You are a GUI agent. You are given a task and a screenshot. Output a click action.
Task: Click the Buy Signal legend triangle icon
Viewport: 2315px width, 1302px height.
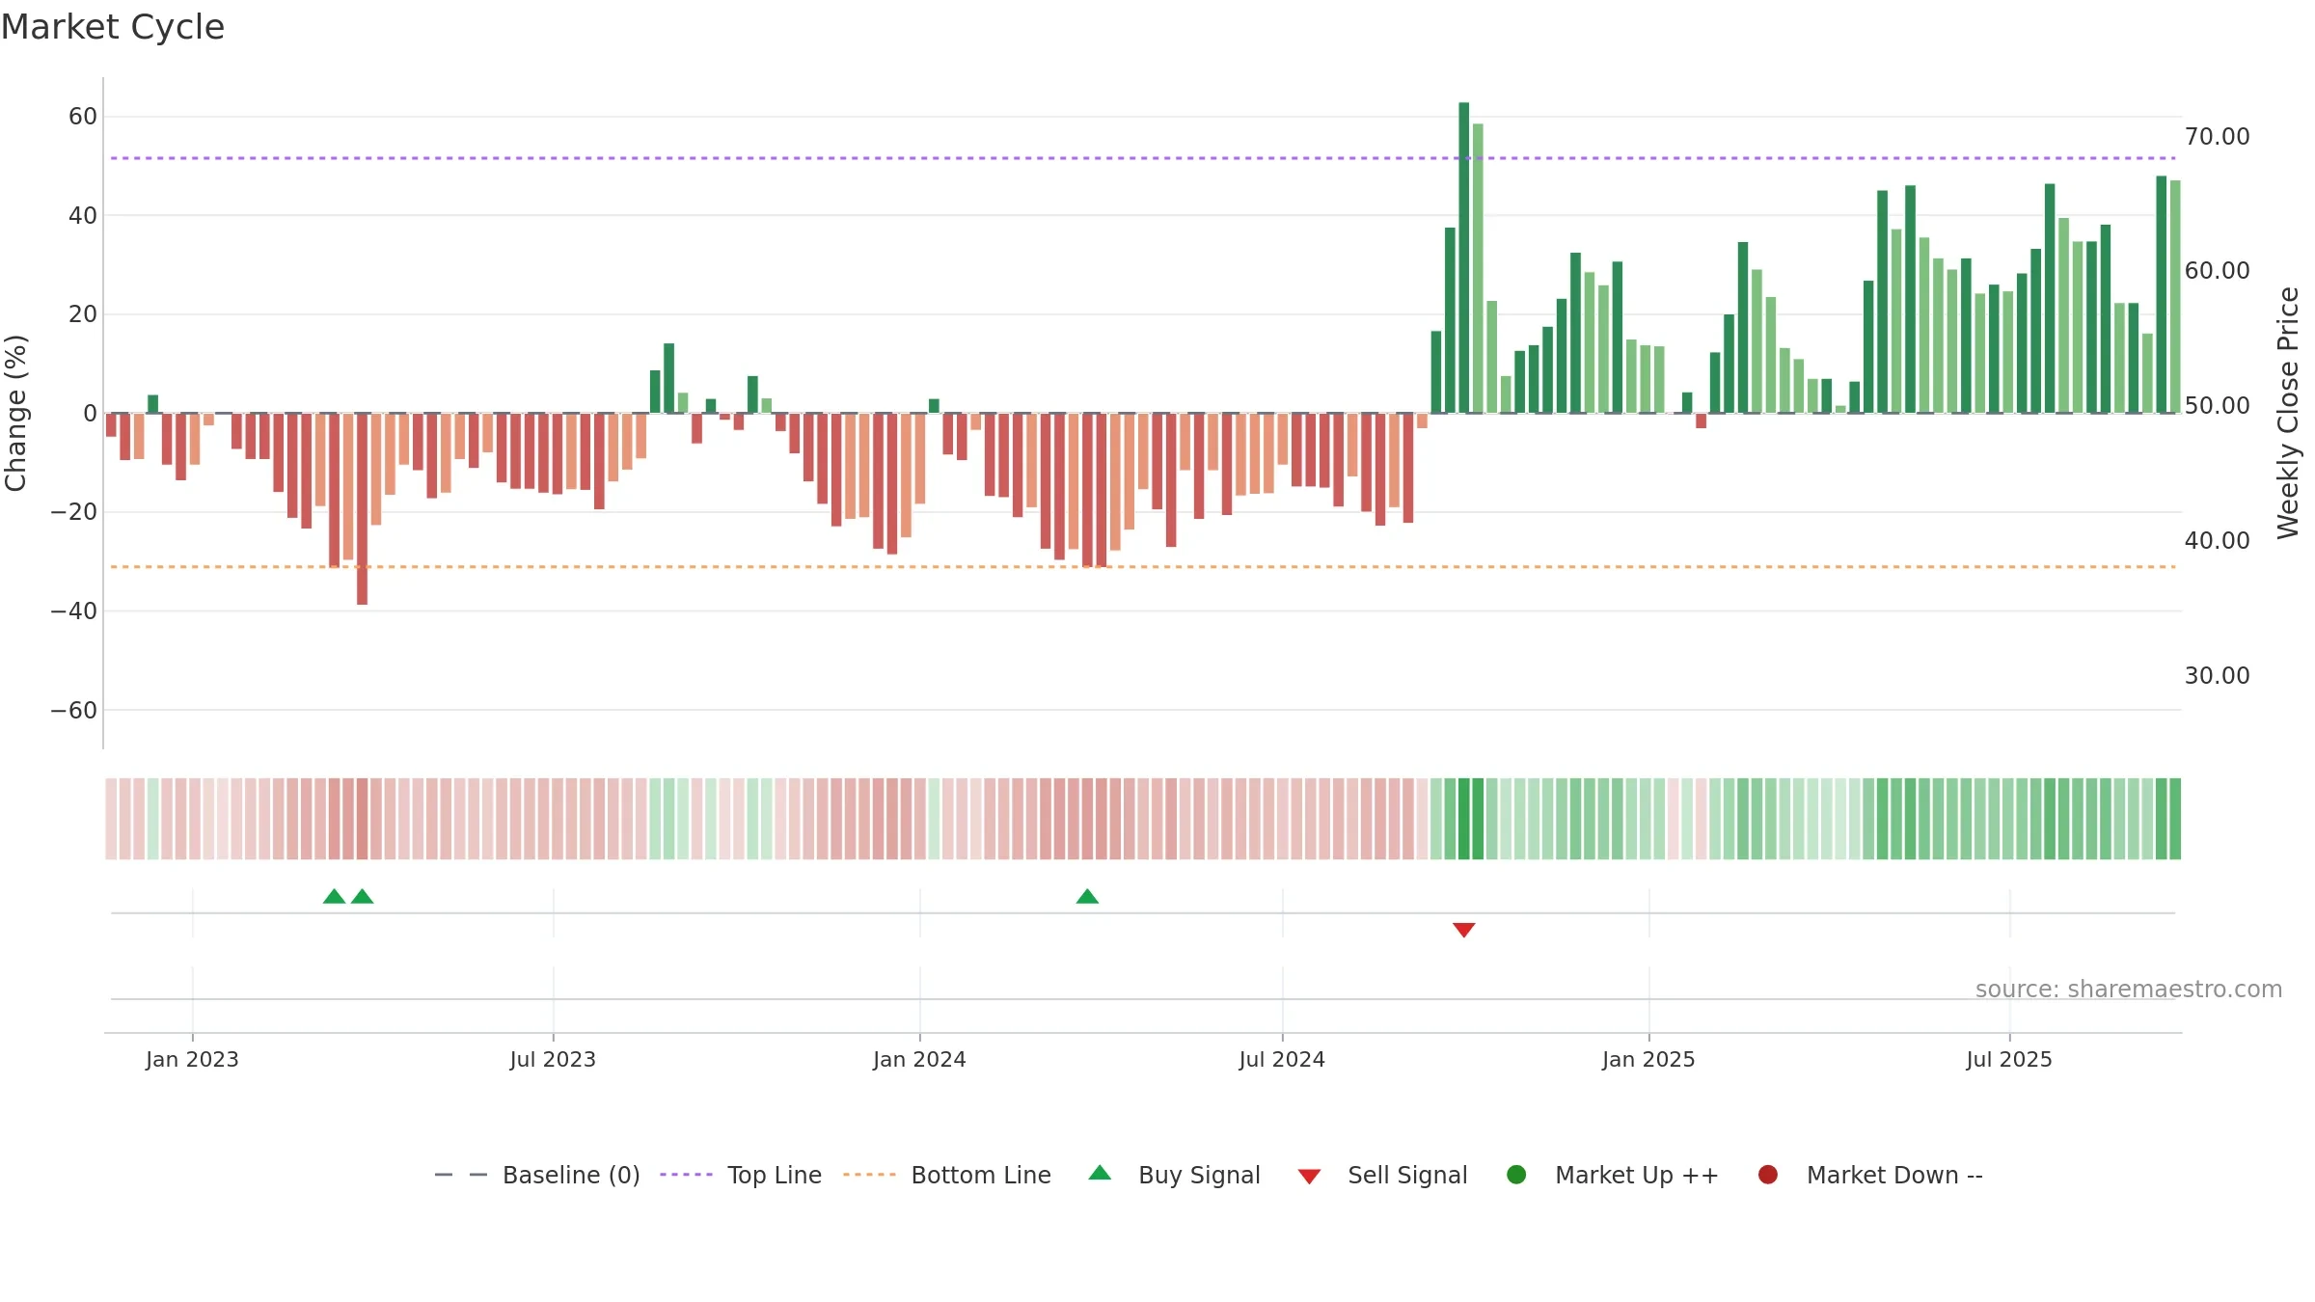1100,1173
